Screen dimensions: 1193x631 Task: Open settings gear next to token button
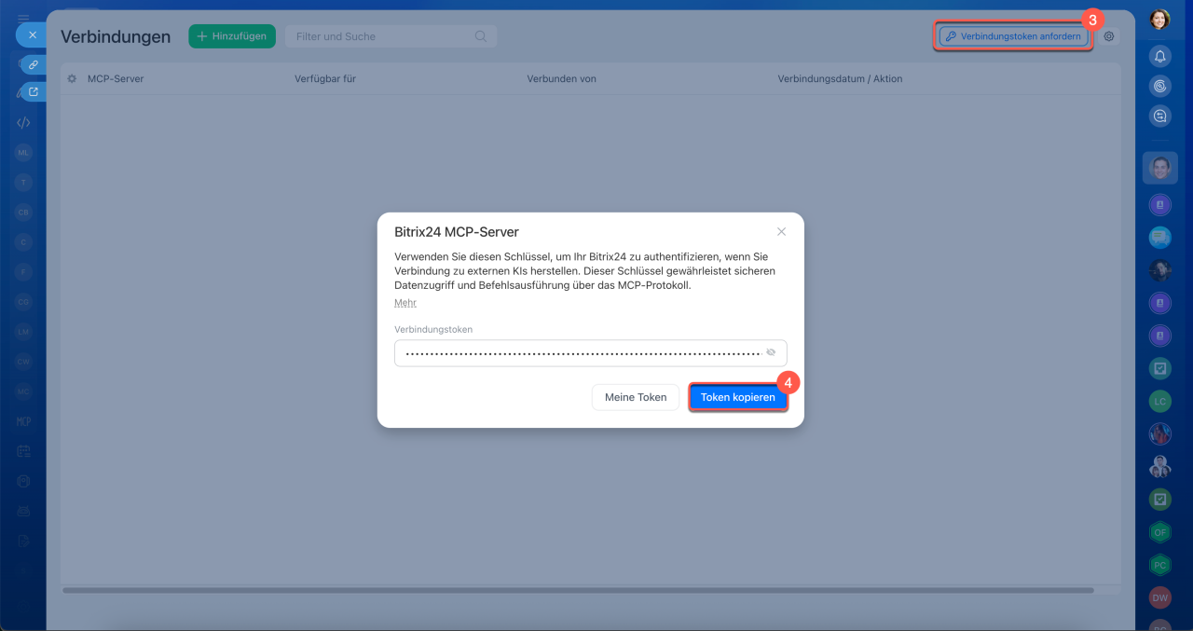[x=1109, y=36]
